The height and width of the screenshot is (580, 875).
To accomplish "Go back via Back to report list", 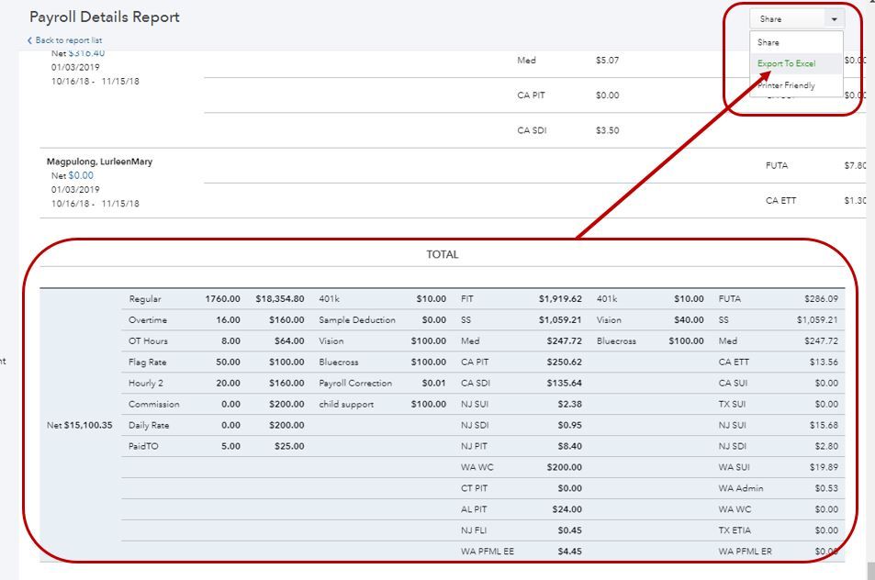I will tap(68, 40).
